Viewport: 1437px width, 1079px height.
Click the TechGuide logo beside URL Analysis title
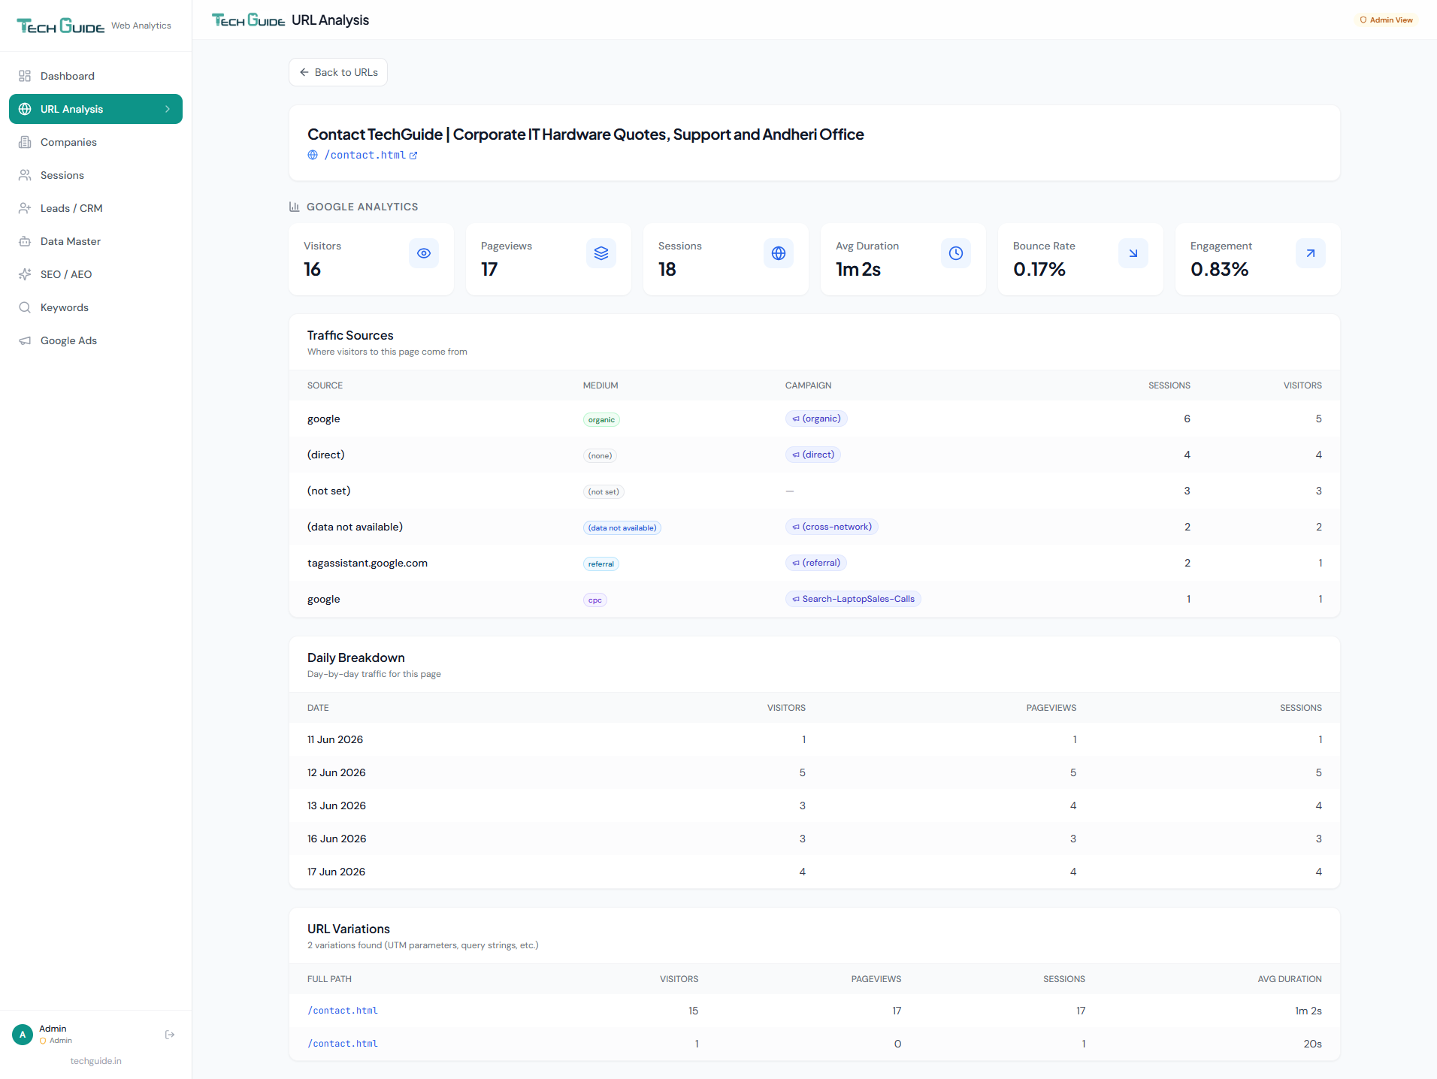(x=249, y=20)
